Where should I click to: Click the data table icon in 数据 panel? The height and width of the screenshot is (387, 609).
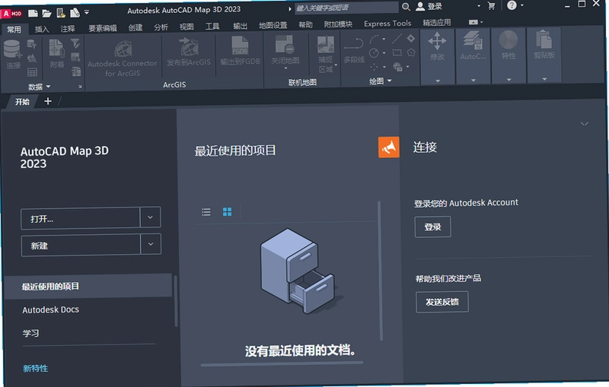32,72
